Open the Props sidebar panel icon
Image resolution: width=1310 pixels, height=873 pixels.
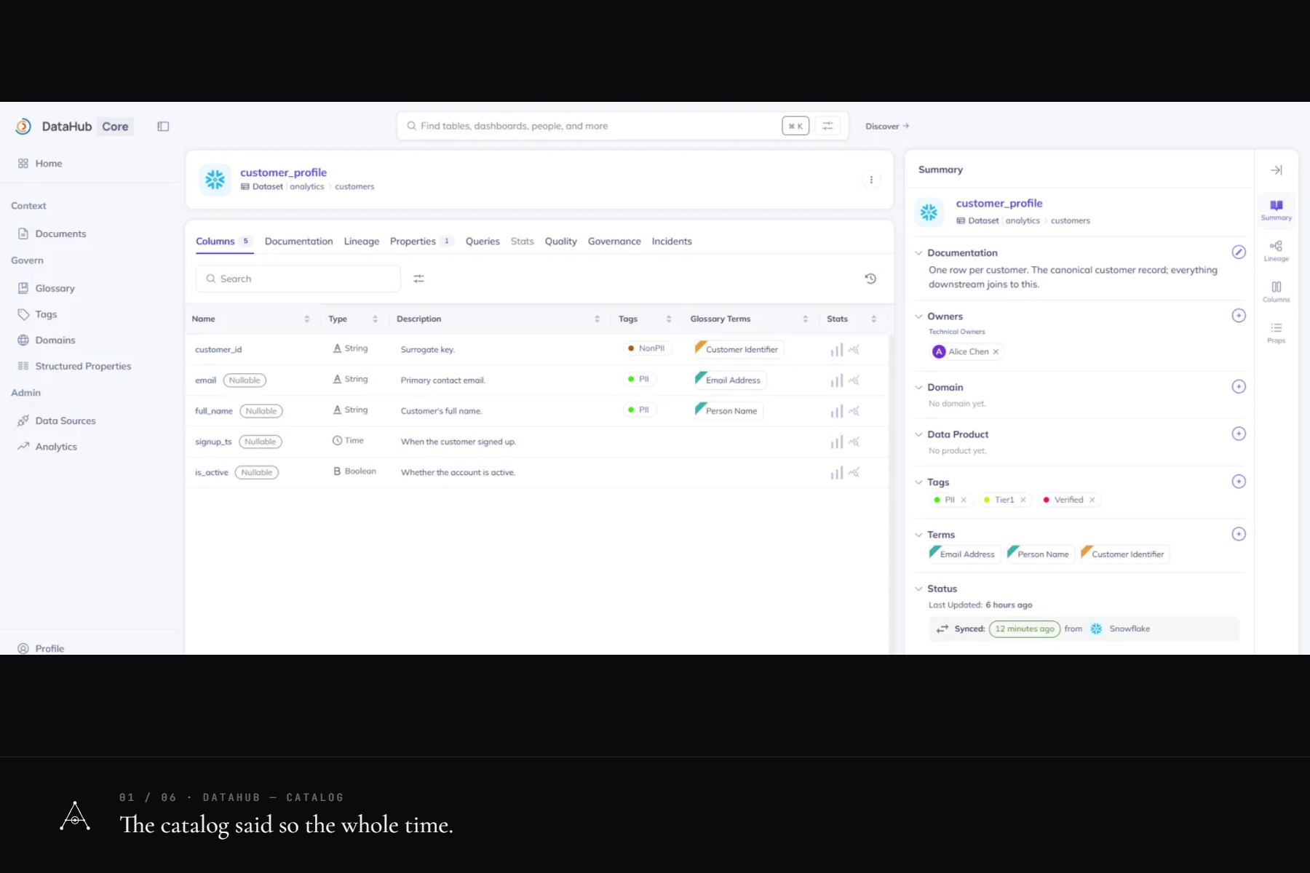point(1277,332)
